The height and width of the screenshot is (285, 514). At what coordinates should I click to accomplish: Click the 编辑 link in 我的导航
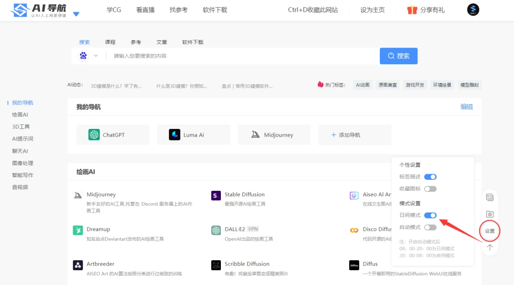click(466, 107)
